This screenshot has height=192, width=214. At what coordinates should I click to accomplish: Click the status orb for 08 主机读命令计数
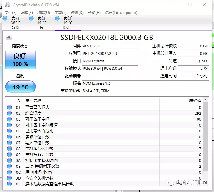pyautogui.click(x=9, y=149)
